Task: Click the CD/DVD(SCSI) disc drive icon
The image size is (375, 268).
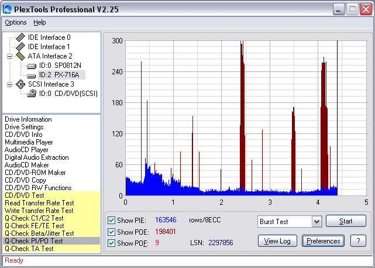Action: [32, 93]
